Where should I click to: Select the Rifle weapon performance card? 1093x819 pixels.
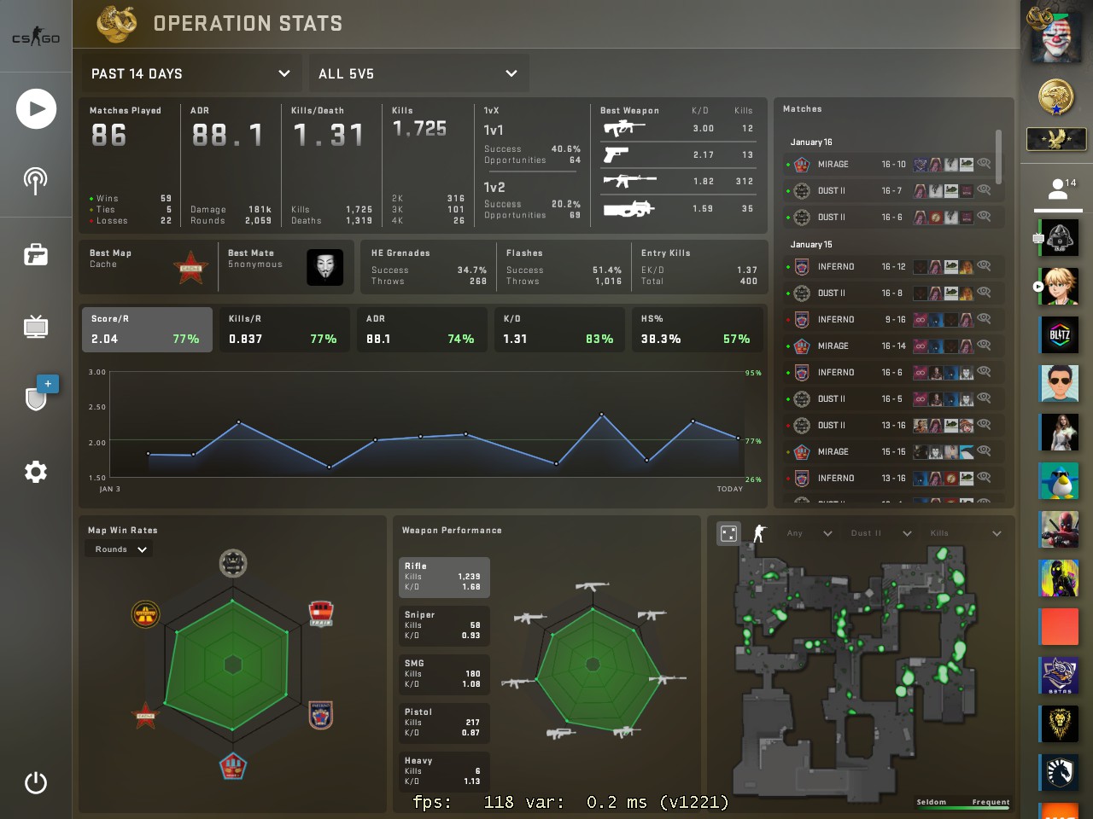click(444, 577)
